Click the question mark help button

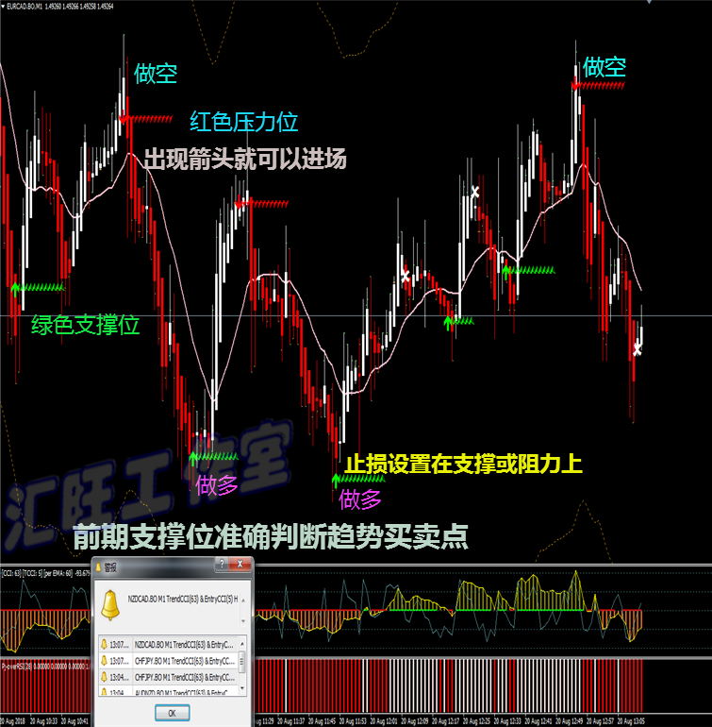[x=221, y=566]
